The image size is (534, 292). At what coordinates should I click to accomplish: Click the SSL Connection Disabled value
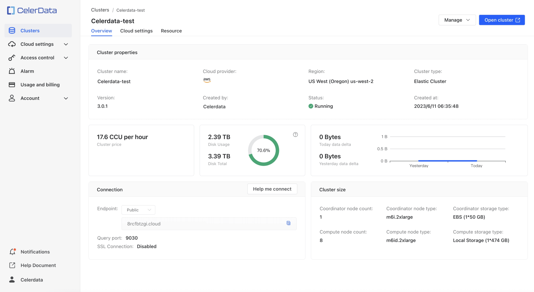click(147, 246)
